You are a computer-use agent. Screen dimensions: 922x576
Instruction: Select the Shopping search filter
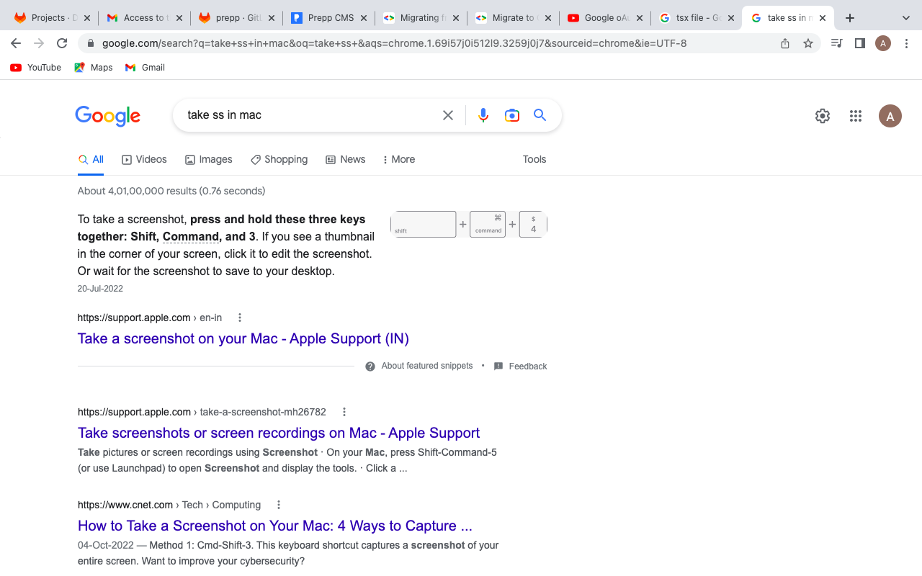click(279, 160)
